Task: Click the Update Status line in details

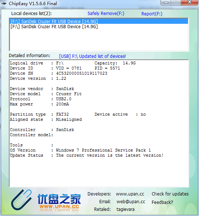Action: tap(86, 155)
